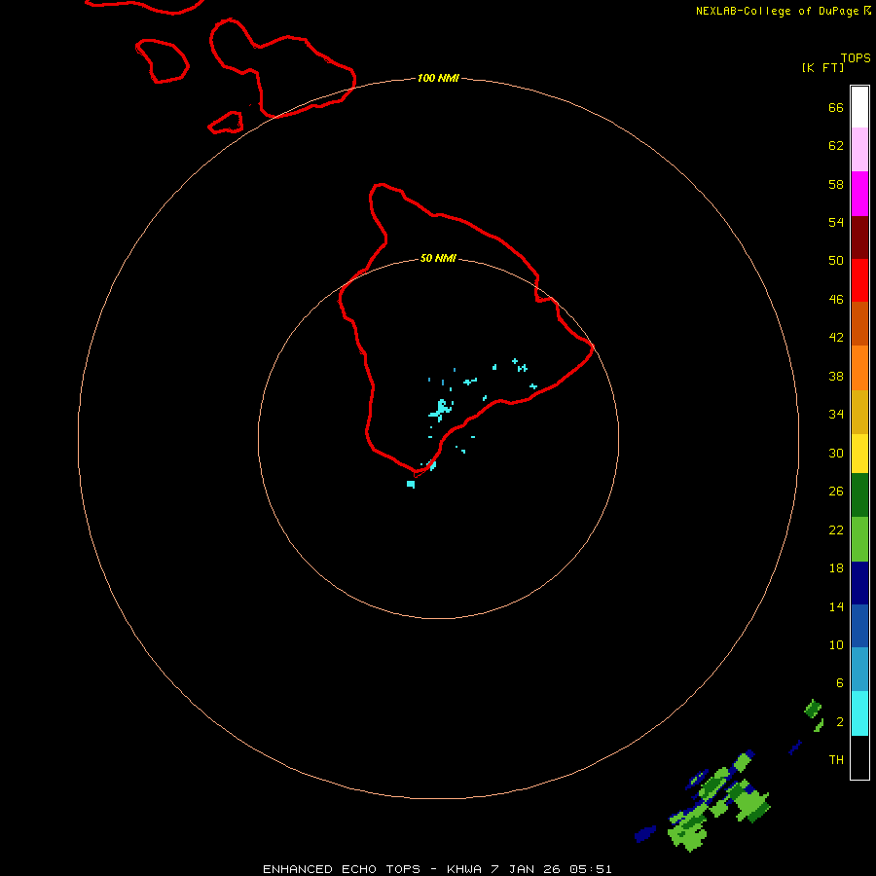876x876 pixels.
Task: Click the "05:51" timestamp in the caption
Action: click(x=591, y=869)
